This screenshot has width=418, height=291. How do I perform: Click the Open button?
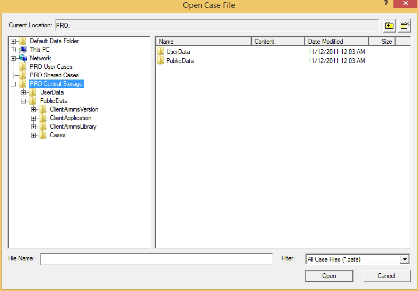pos(329,276)
